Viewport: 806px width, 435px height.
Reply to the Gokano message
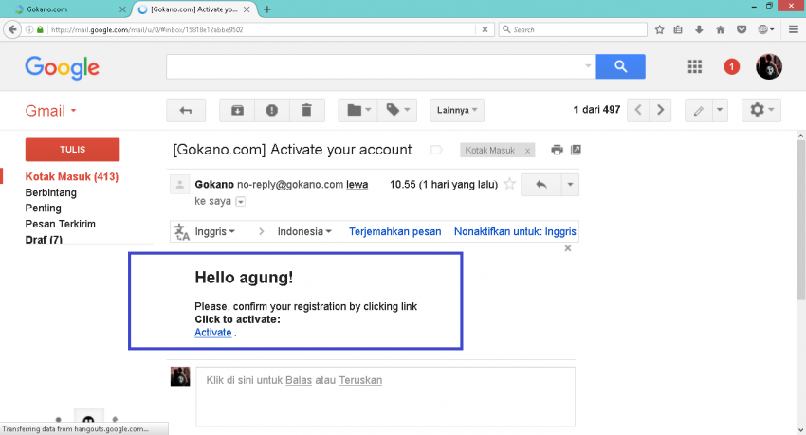coord(540,185)
